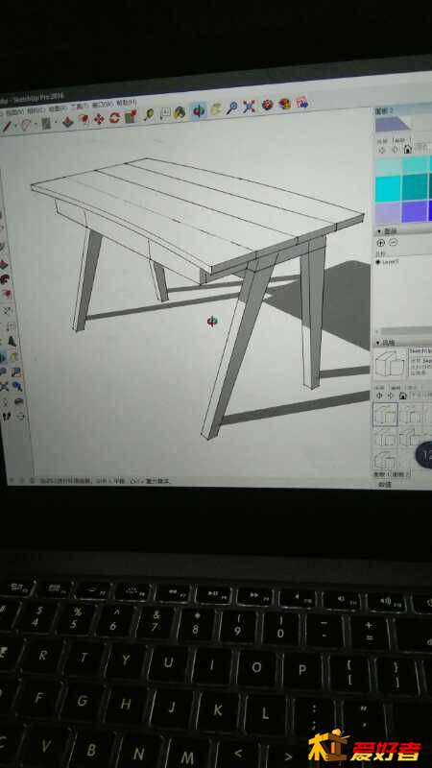Select the Orbit tool
The width and height of the screenshot is (432, 768).
[x=199, y=110]
